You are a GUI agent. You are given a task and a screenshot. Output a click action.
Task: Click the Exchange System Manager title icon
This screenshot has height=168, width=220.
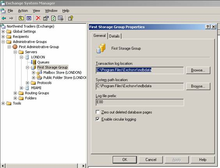click(x=3, y=3)
